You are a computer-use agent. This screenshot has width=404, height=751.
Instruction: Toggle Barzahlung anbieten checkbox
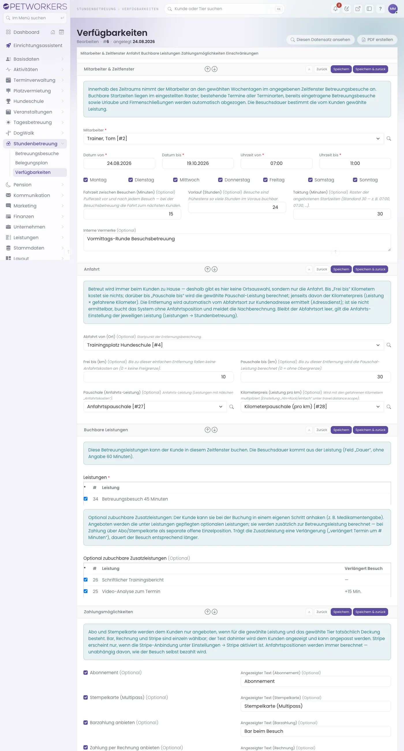click(86, 722)
